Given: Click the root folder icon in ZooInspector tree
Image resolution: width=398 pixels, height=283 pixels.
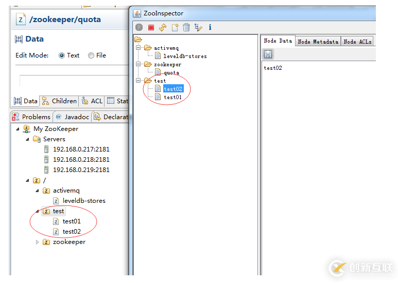Looking at the screenshot, I should [x=139, y=39].
